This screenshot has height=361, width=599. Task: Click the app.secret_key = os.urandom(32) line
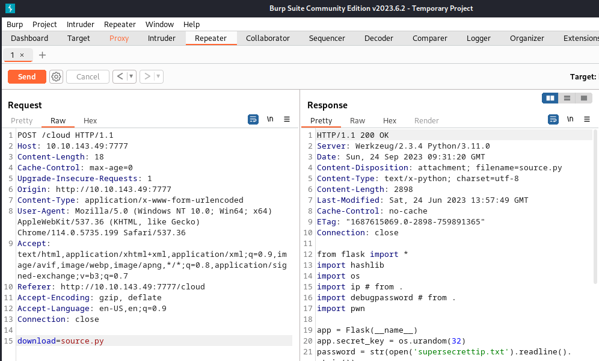point(391,341)
